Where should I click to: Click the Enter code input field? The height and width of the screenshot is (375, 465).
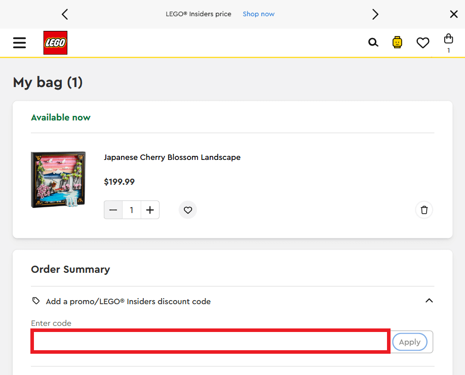click(x=210, y=341)
